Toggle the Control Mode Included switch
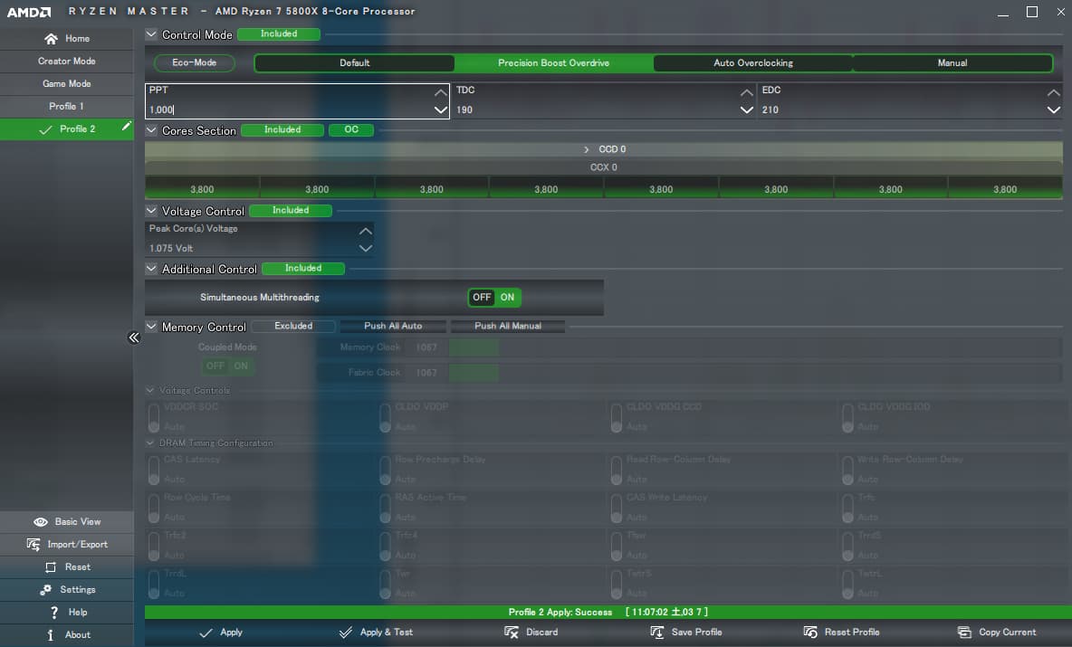The width and height of the screenshot is (1072, 647). [279, 34]
